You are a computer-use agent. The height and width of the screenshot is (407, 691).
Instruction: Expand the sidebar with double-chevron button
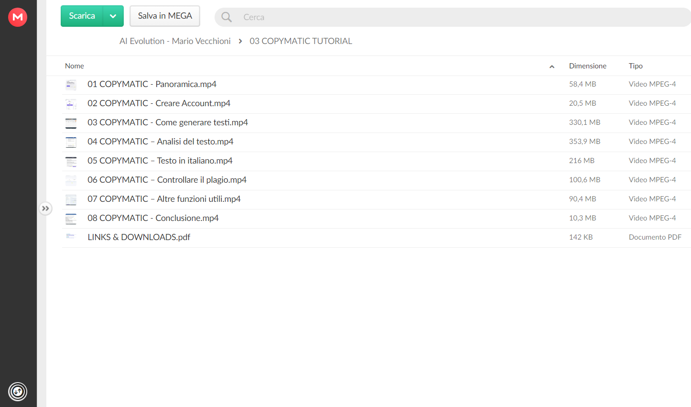tap(45, 209)
